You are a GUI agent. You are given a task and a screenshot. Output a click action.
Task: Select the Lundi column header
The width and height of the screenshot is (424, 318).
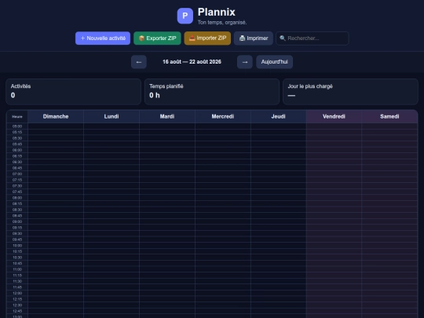(x=111, y=116)
